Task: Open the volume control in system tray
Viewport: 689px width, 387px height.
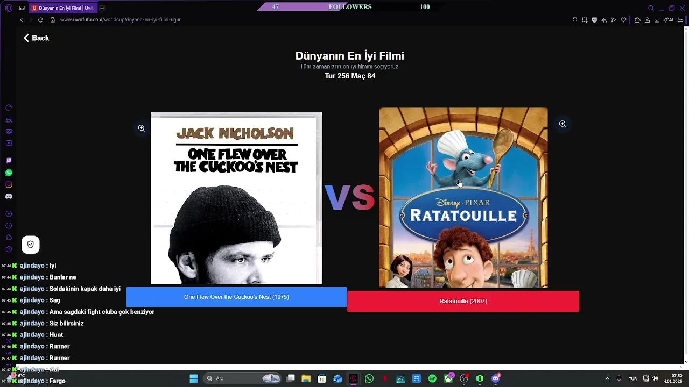Action: [x=655, y=378]
